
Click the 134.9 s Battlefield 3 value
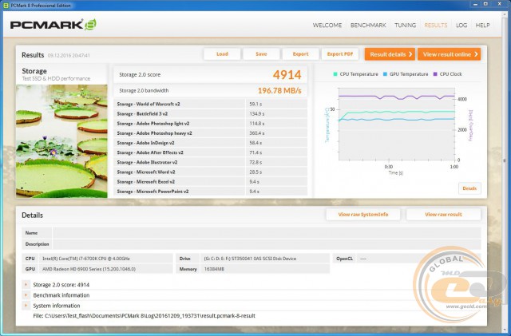(x=257, y=114)
